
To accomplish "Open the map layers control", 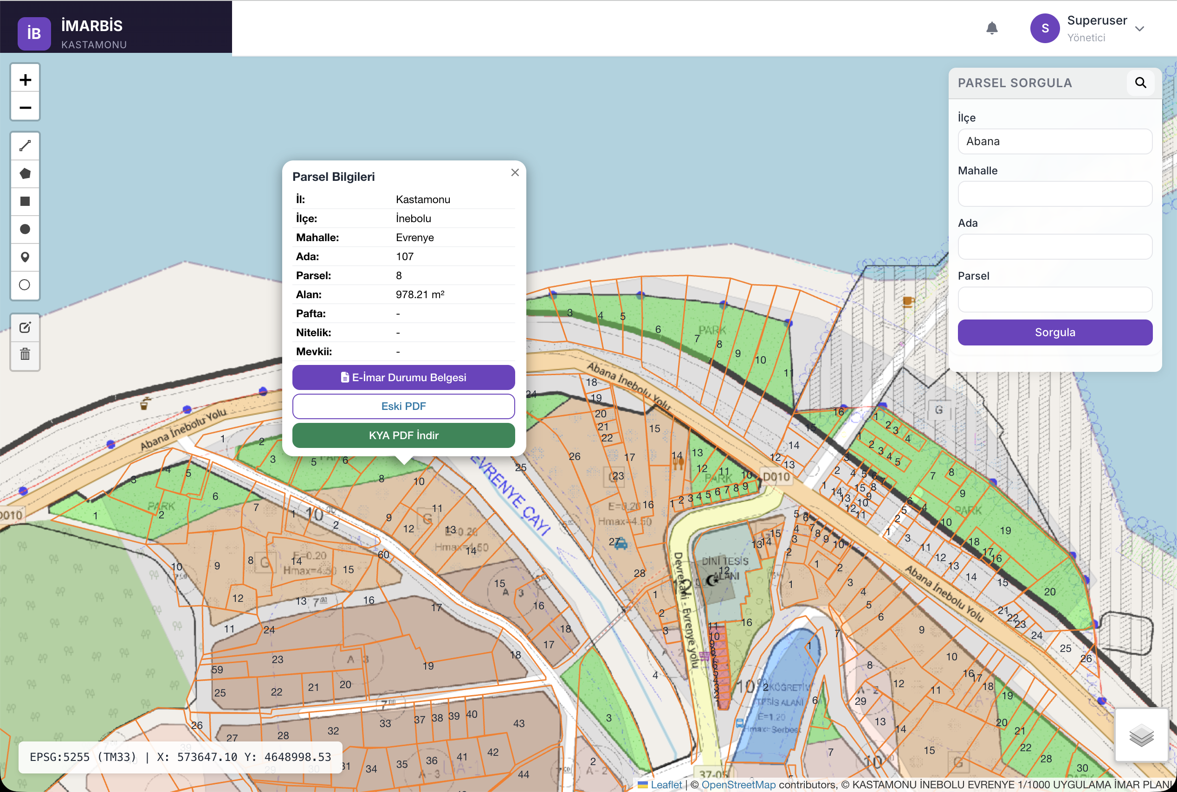I will pos(1141,735).
